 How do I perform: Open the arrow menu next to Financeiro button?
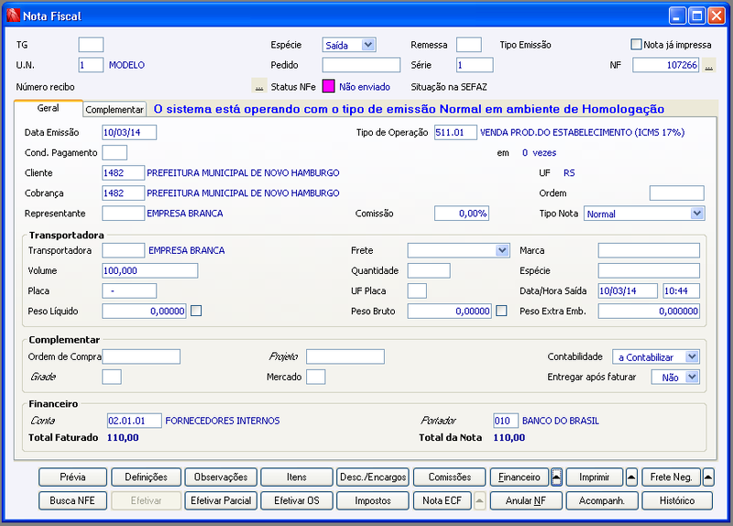tap(556, 477)
